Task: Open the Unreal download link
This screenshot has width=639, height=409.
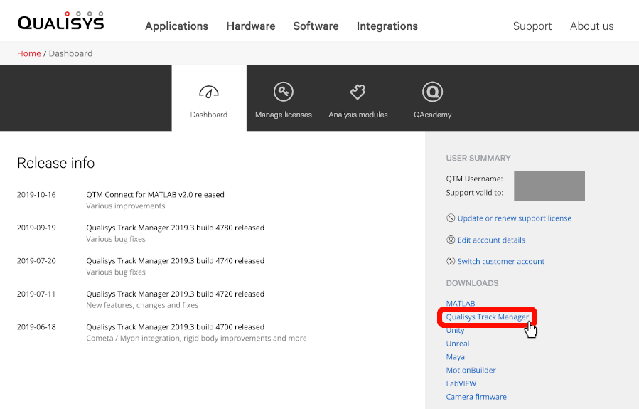Action: [458, 344]
